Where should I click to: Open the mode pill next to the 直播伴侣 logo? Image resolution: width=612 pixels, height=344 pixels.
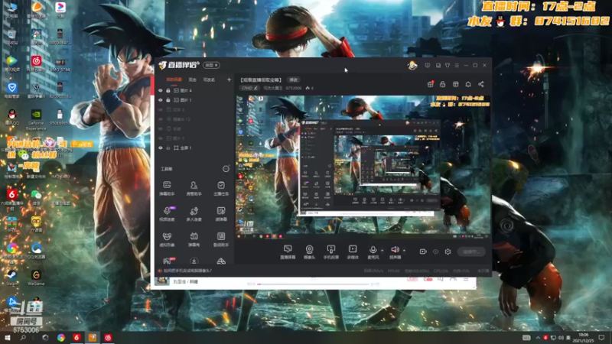point(211,65)
